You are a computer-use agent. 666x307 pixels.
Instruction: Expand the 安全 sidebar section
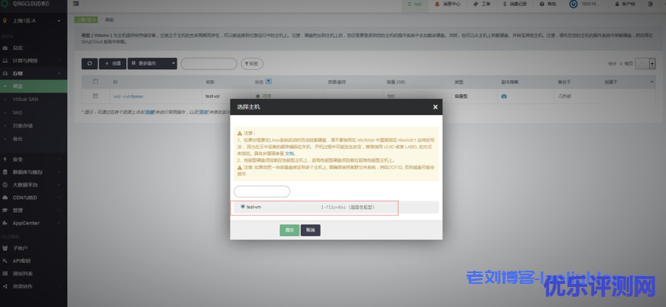coord(34,160)
